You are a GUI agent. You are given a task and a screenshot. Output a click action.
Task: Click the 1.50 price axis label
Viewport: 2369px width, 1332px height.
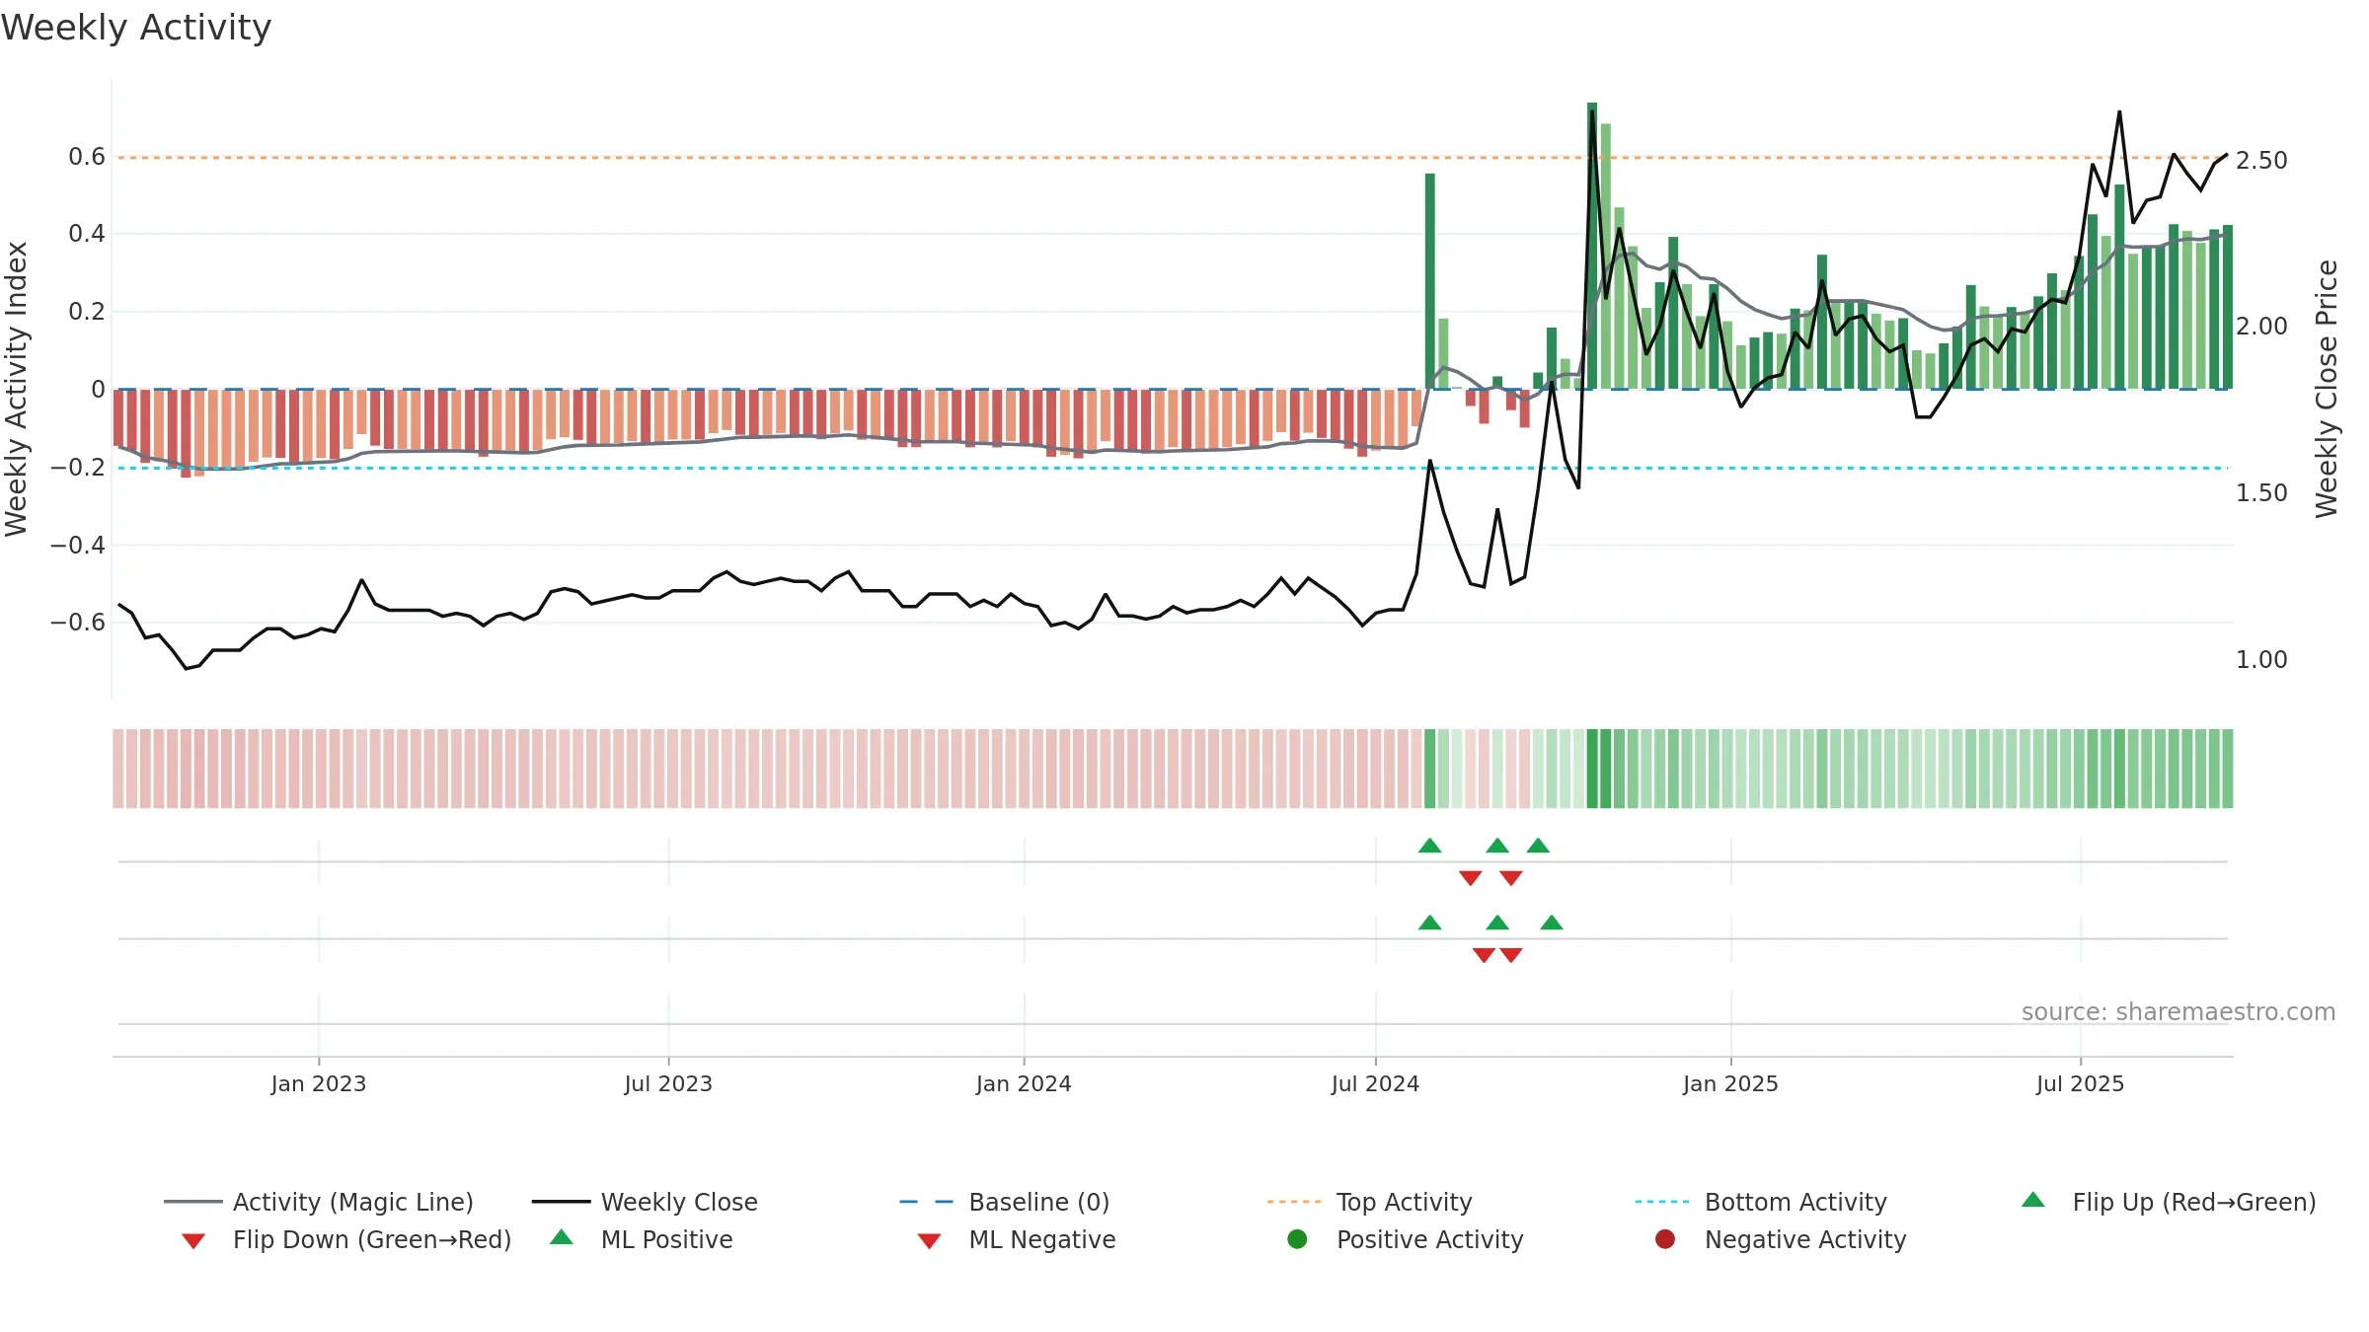click(x=2261, y=492)
